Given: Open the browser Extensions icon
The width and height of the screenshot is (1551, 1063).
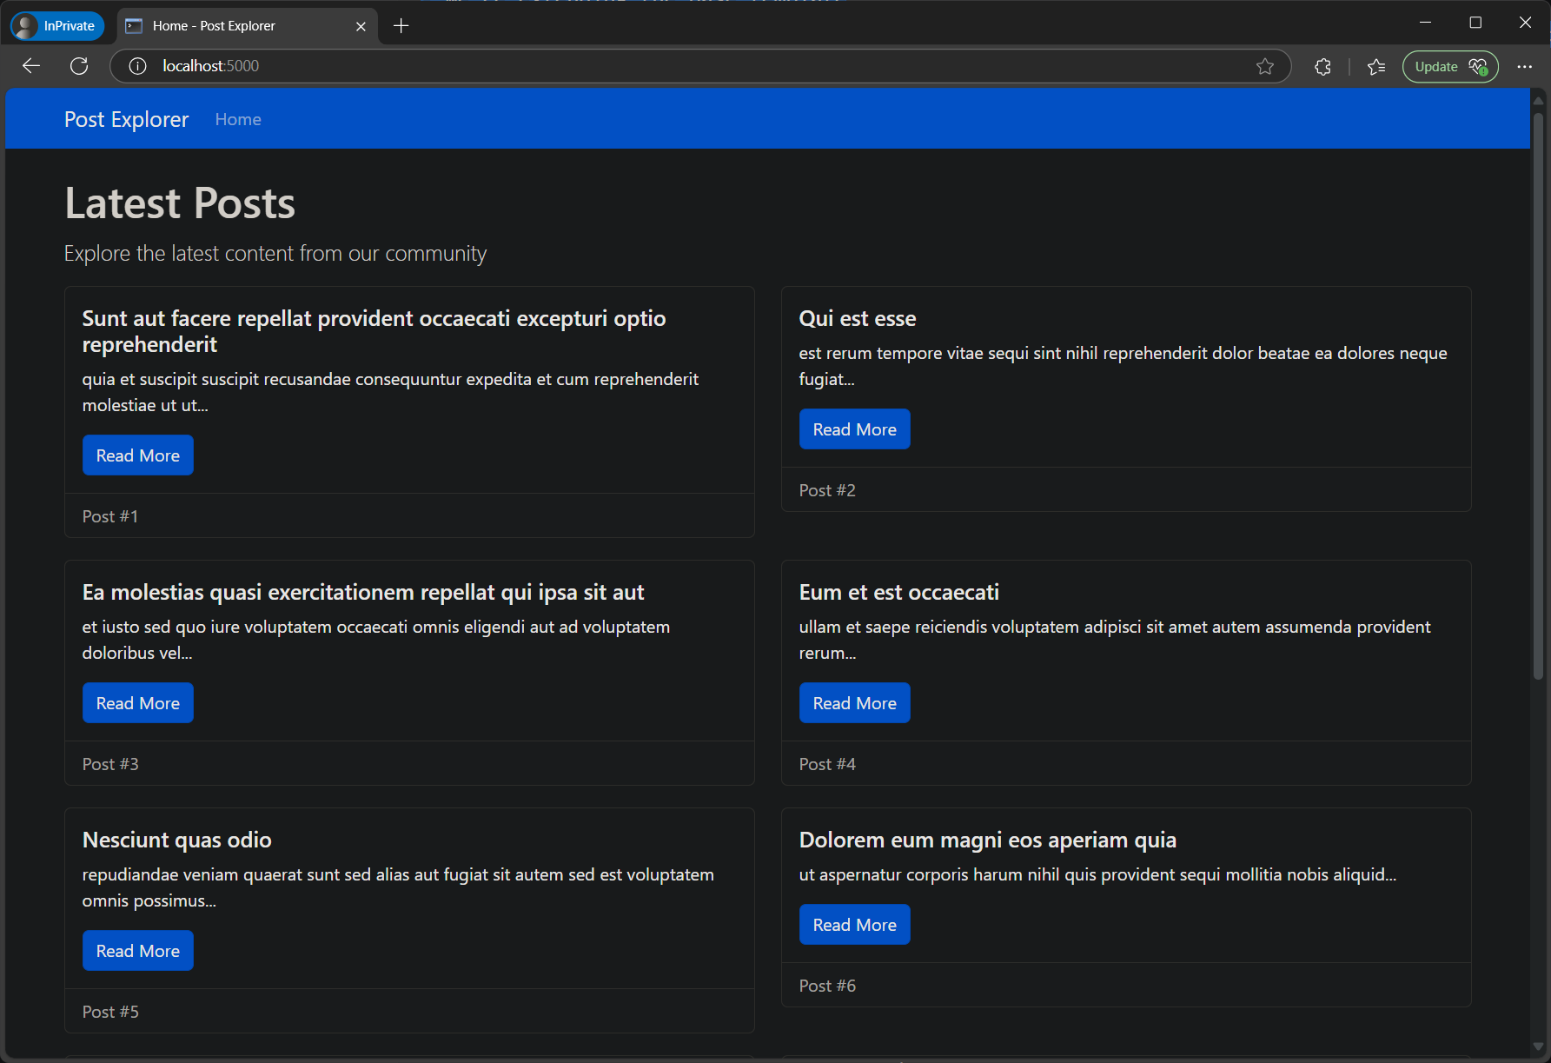Looking at the screenshot, I should tap(1322, 66).
